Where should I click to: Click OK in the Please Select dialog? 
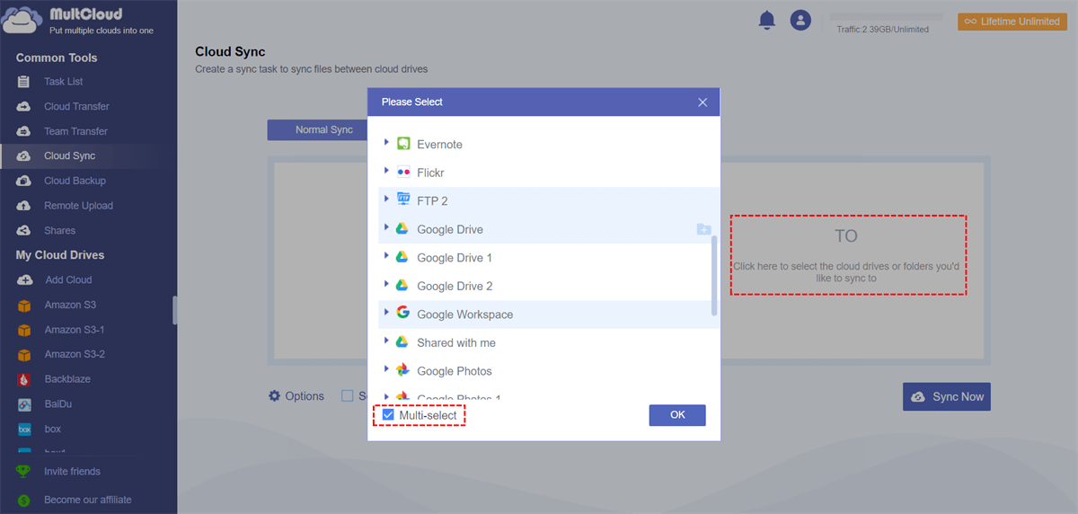[x=677, y=415]
